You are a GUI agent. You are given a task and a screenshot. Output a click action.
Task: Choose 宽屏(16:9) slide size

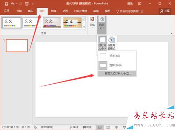tap(117, 65)
